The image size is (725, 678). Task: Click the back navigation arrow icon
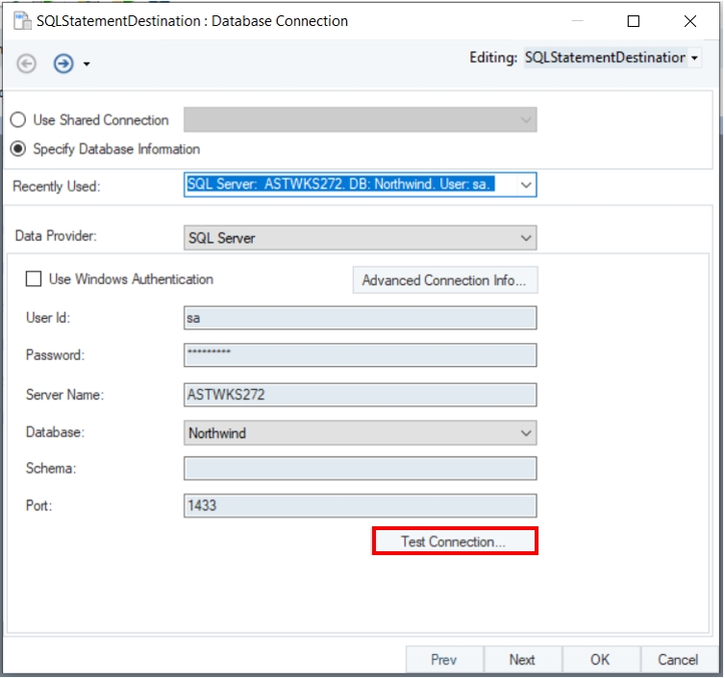click(27, 63)
